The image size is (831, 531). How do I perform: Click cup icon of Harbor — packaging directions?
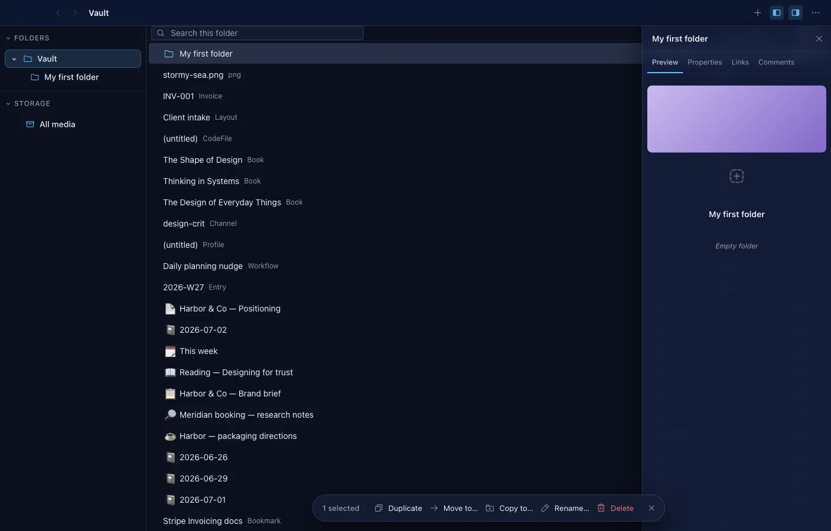(x=170, y=436)
